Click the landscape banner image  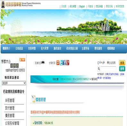click(x=64, y=27)
